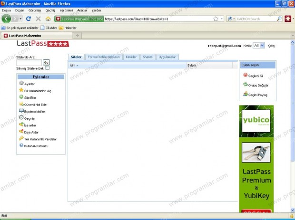The image size is (295, 220).
Task: Click the Kullanım Kılavuzu help icon
Action: [x=21, y=145]
